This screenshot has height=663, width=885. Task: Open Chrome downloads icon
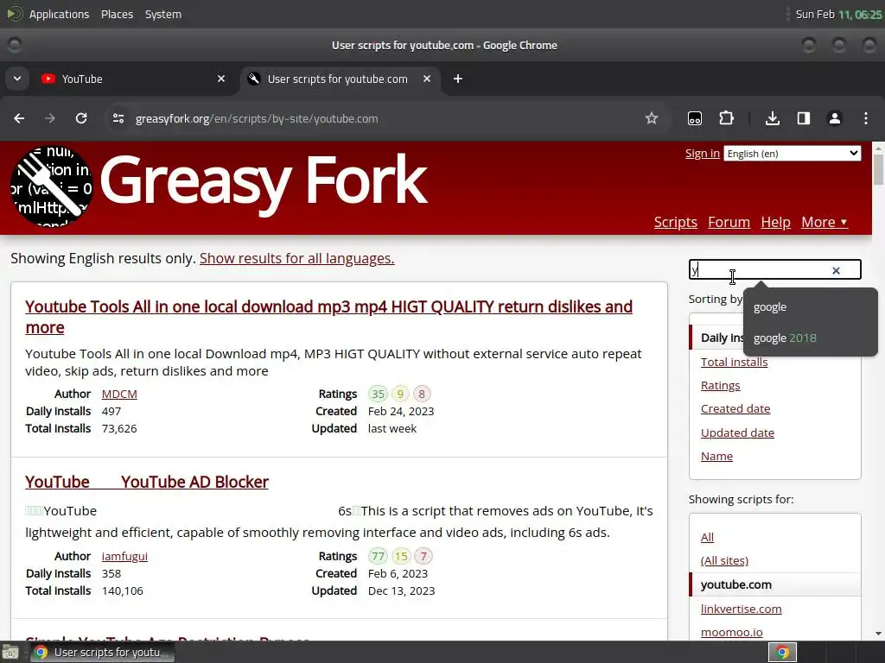773,118
